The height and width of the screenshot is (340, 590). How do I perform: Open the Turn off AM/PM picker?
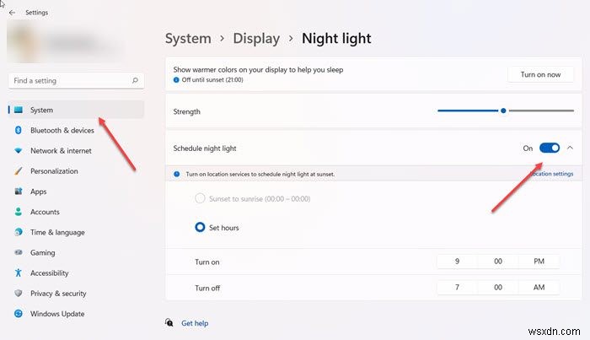[x=539, y=288]
